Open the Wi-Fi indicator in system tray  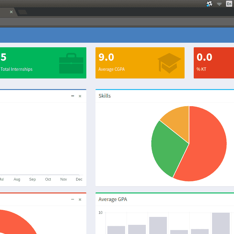click(x=219, y=4)
